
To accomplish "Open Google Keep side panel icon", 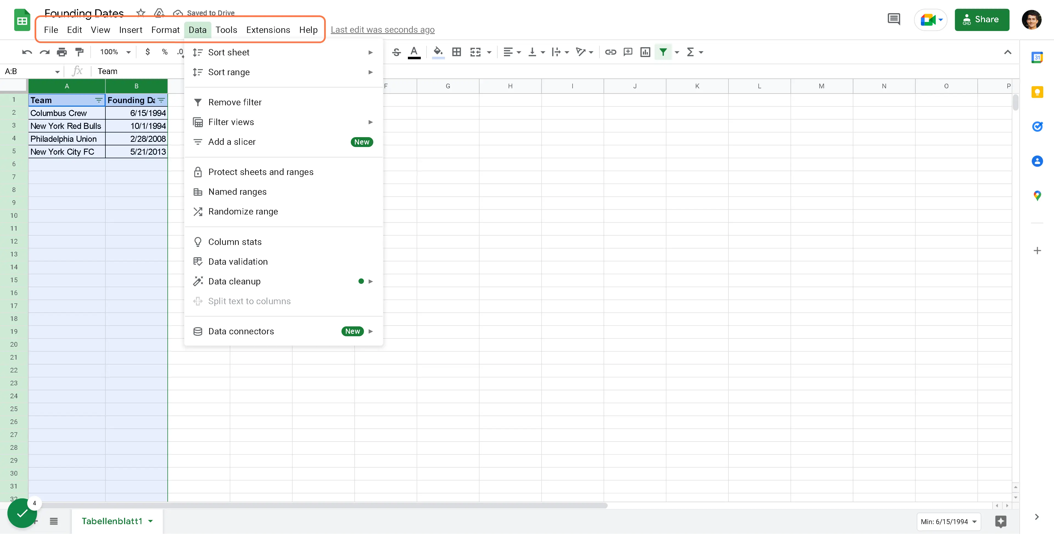I will point(1037,92).
